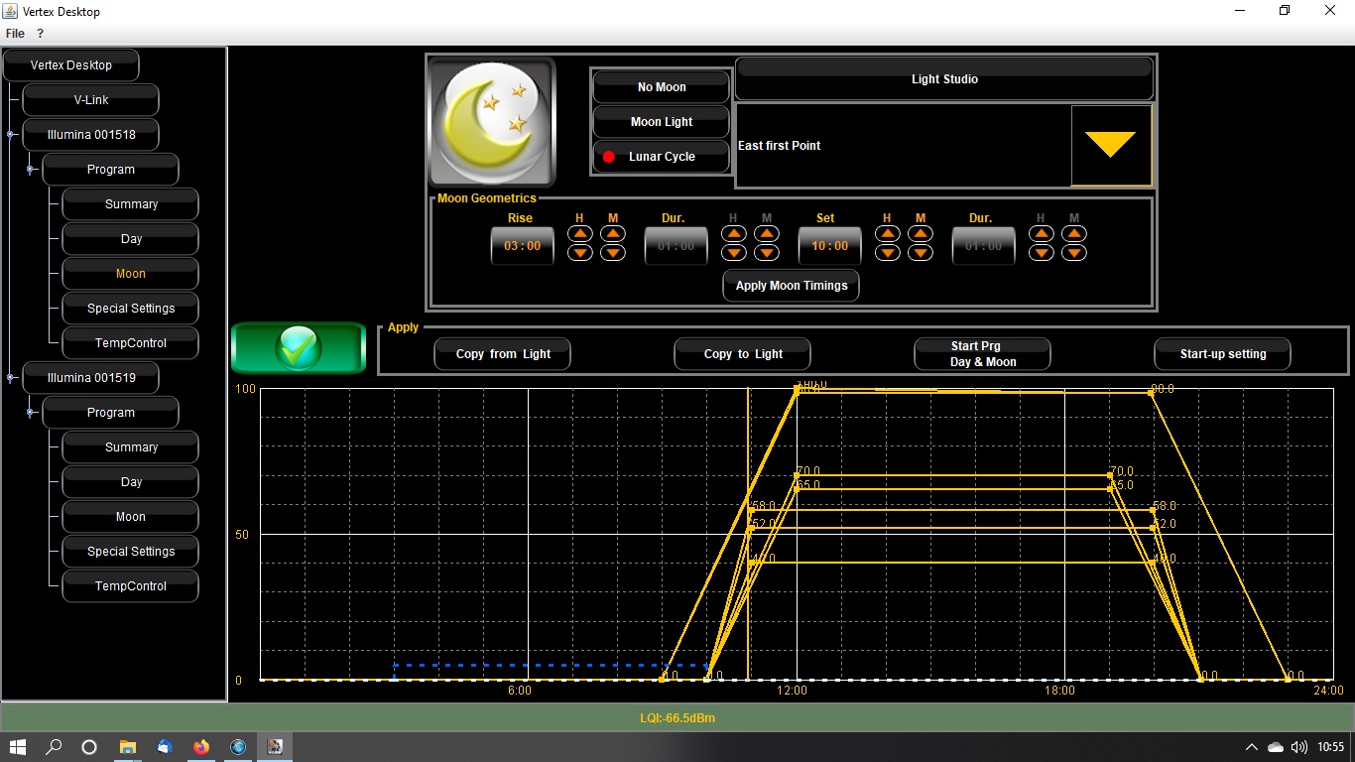Click the crescent moon icon
1355x762 pixels.
click(x=492, y=122)
